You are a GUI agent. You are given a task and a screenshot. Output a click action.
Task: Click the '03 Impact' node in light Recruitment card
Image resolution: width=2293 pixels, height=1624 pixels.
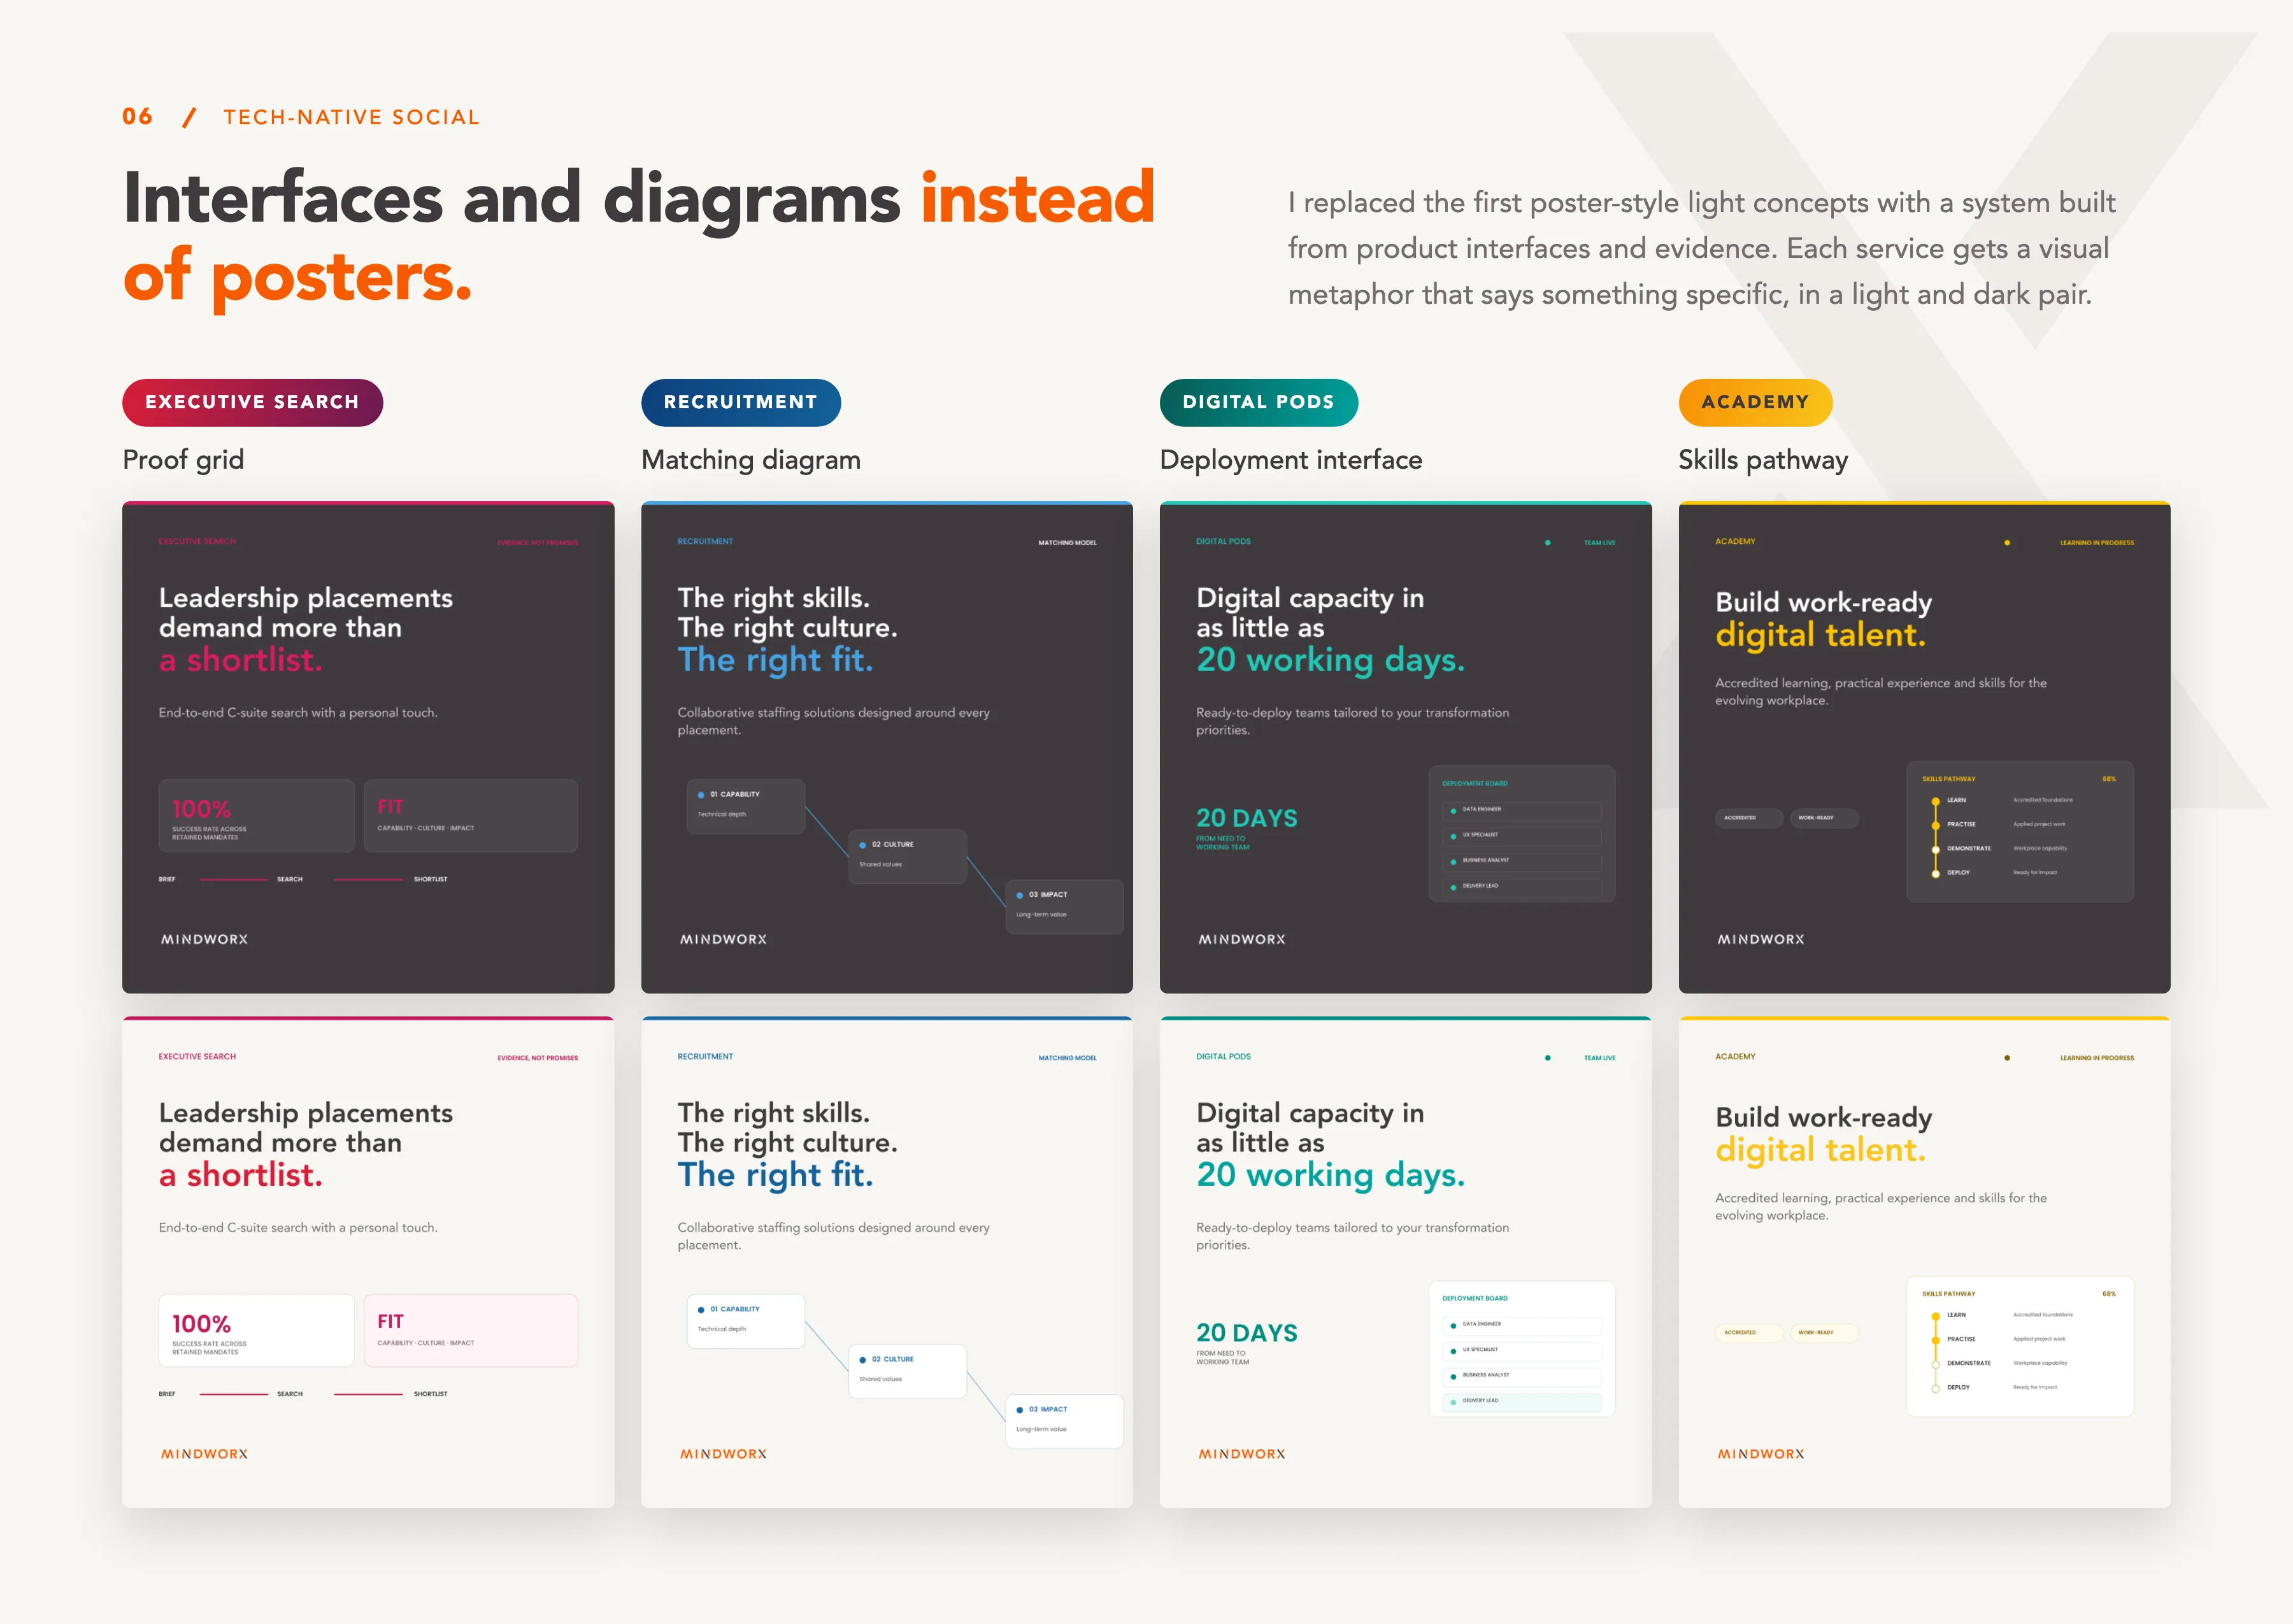click(x=1064, y=1421)
